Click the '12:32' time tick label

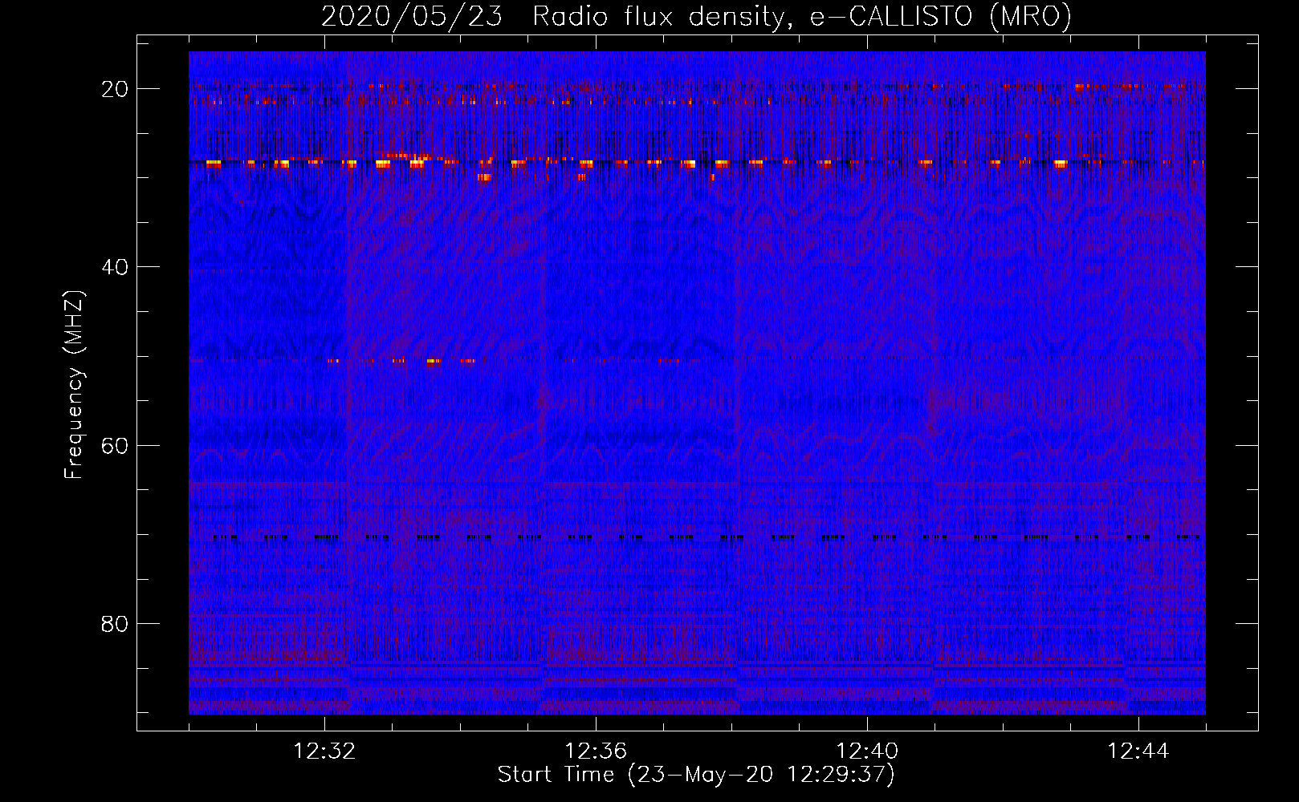coord(324,751)
